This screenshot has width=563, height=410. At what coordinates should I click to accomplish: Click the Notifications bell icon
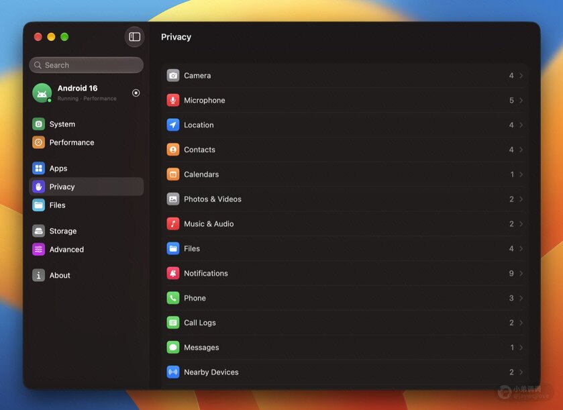coord(173,273)
